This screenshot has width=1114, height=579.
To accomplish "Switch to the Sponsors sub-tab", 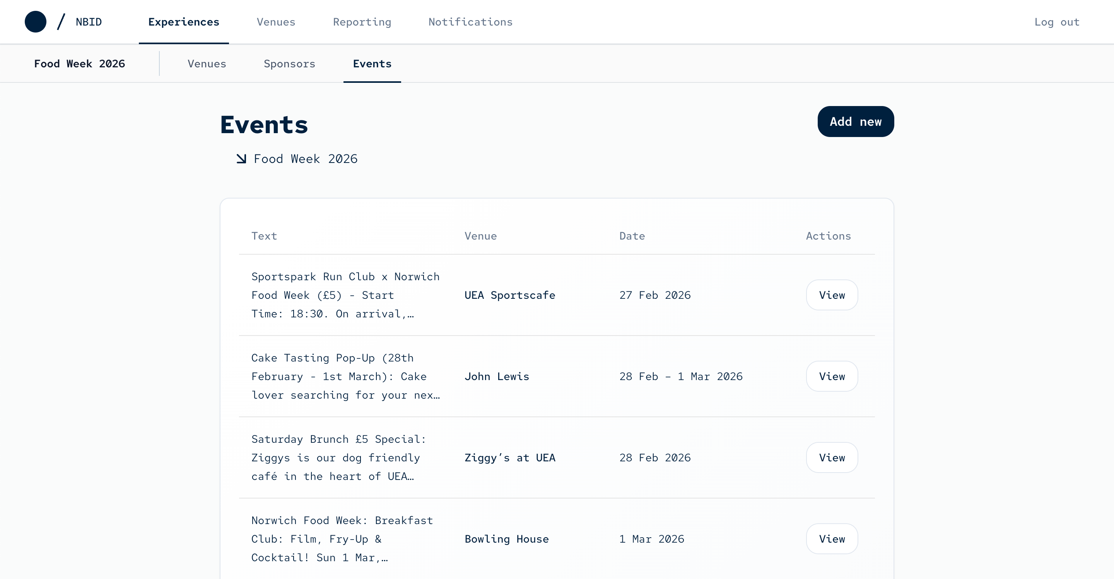I will coord(289,63).
